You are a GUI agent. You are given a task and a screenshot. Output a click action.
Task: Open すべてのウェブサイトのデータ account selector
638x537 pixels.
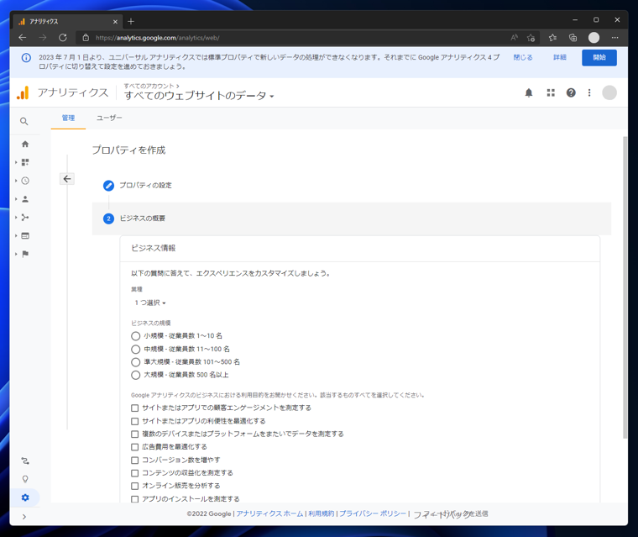[x=199, y=96]
